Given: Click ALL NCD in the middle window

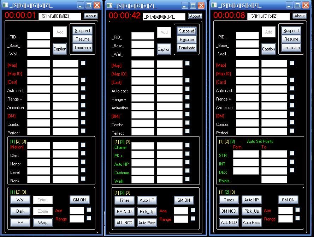Looking at the screenshot, I should coord(124,222).
